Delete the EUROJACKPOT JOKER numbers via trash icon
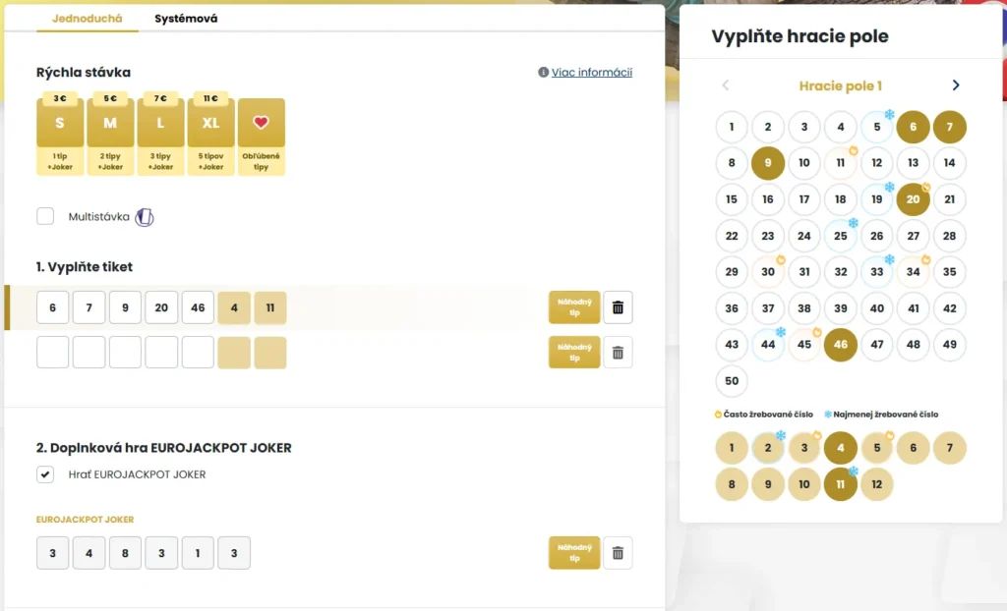The height and width of the screenshot is (611, 1007). tap(618, 552)
